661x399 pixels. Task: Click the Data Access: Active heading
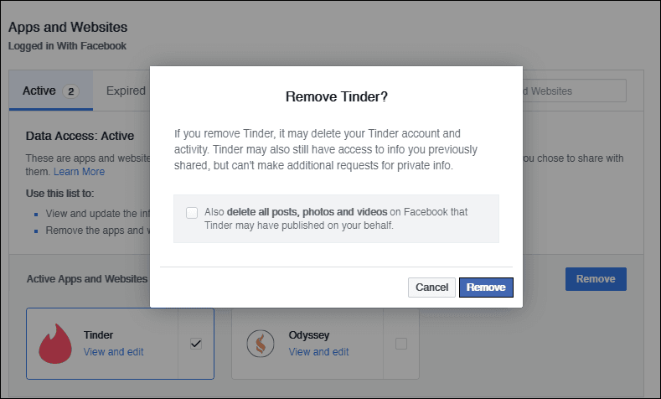pyautogui.click(x=80, y=136)
